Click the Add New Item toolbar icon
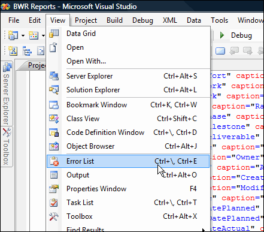 point(34,35)
